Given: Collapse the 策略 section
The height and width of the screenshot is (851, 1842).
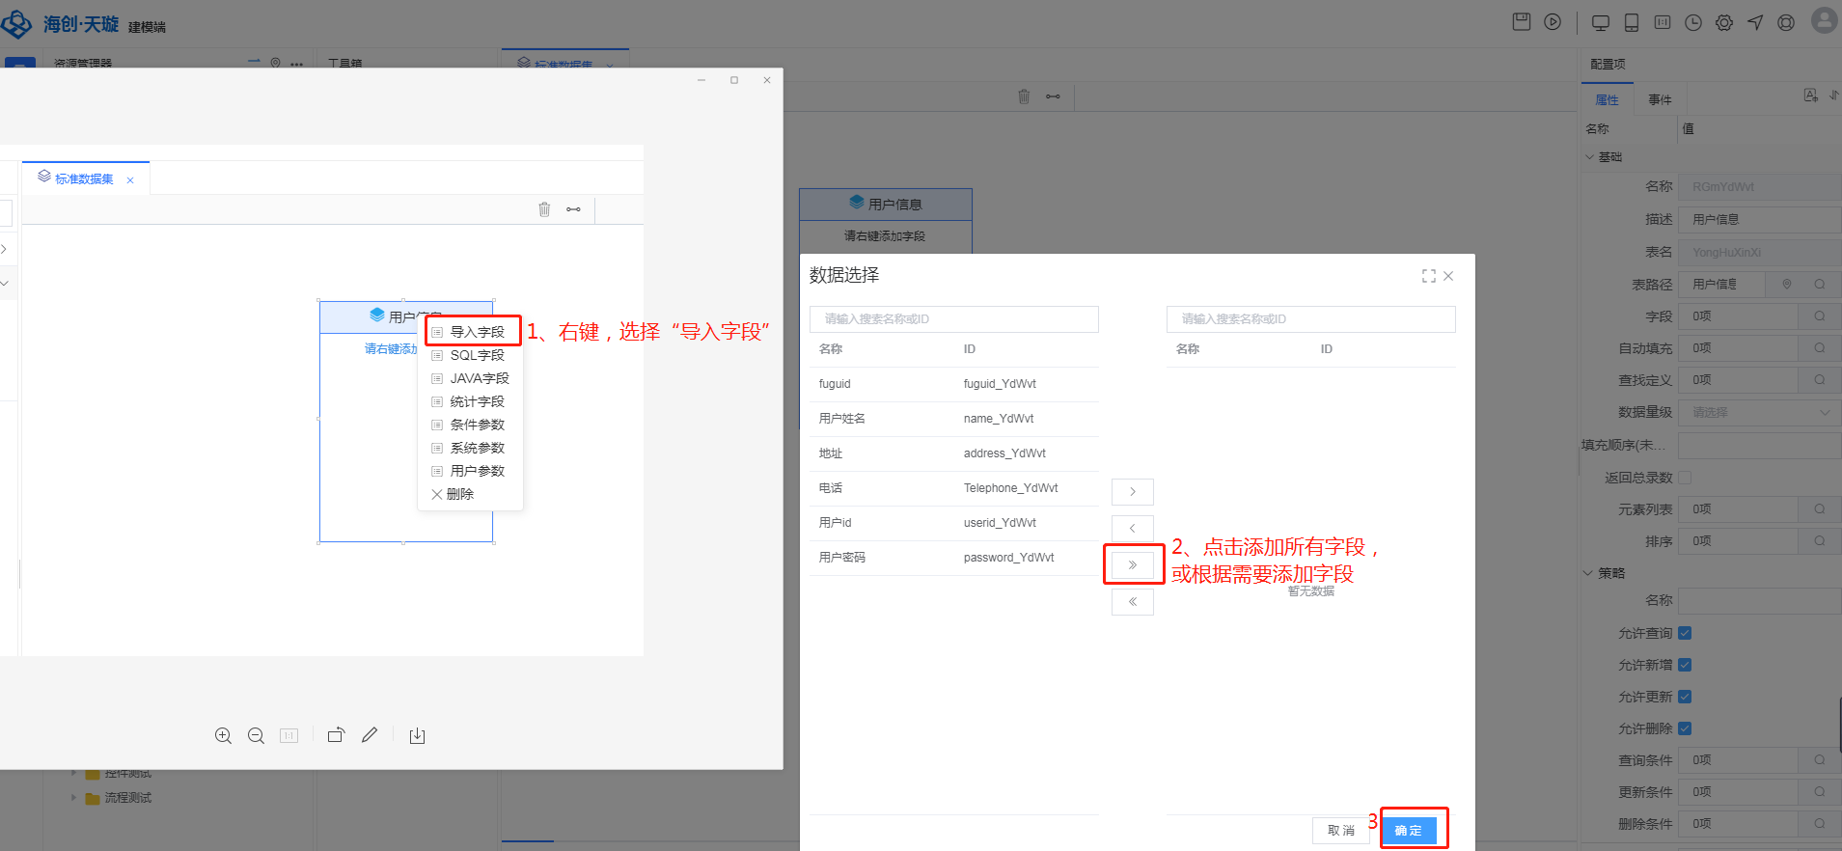Looking at the screenshot, I should point(1589,573).
